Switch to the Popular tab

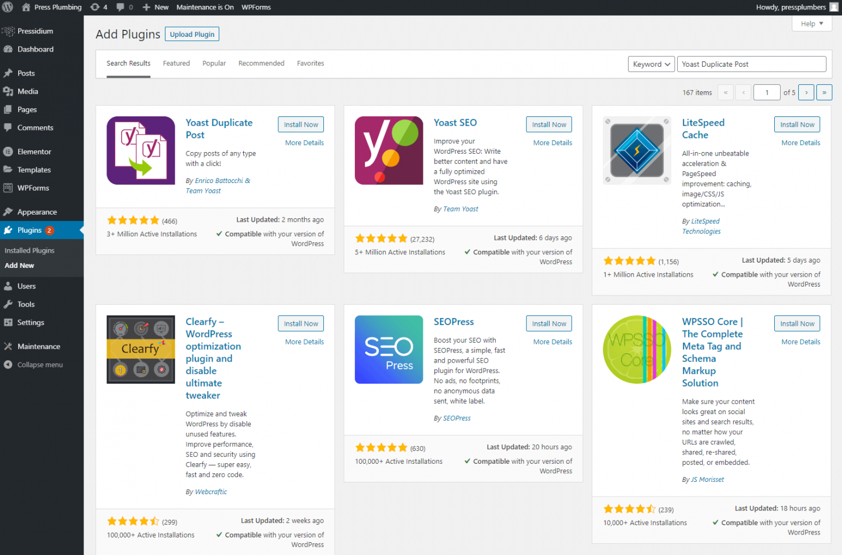point(214,63)
